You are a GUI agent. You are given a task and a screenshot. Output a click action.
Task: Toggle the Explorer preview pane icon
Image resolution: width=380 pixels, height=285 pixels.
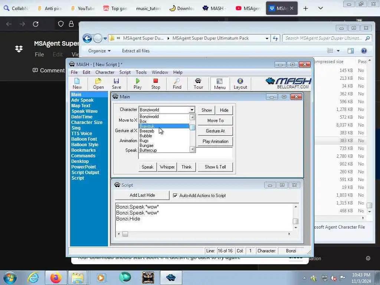coord(351,50)
